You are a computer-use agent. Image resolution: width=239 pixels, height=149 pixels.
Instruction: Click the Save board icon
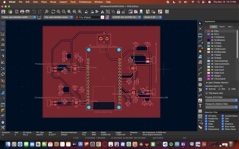coord(3,12)
